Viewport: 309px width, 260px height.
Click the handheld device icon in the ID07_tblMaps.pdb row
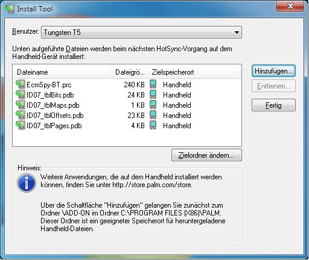pyautogui.click(x=153, y=105)
